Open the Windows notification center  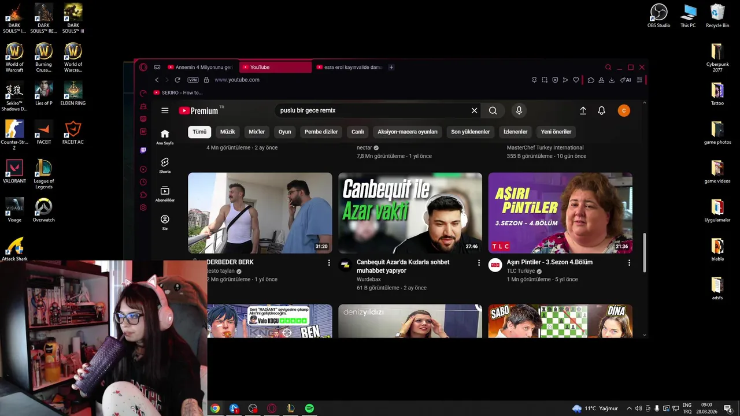(728, 408)
